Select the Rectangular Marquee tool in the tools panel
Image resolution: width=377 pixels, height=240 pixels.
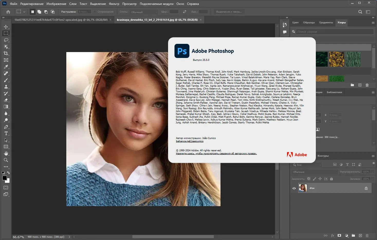click(6, 33)
